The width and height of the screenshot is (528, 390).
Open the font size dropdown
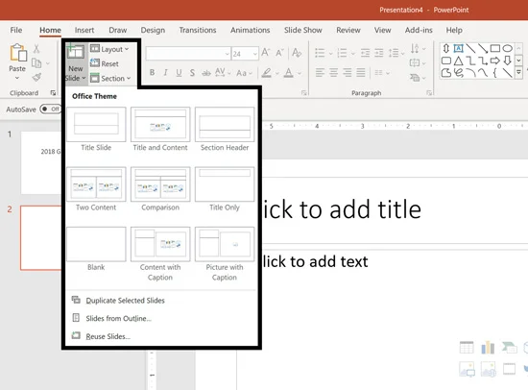coord(255,54)
